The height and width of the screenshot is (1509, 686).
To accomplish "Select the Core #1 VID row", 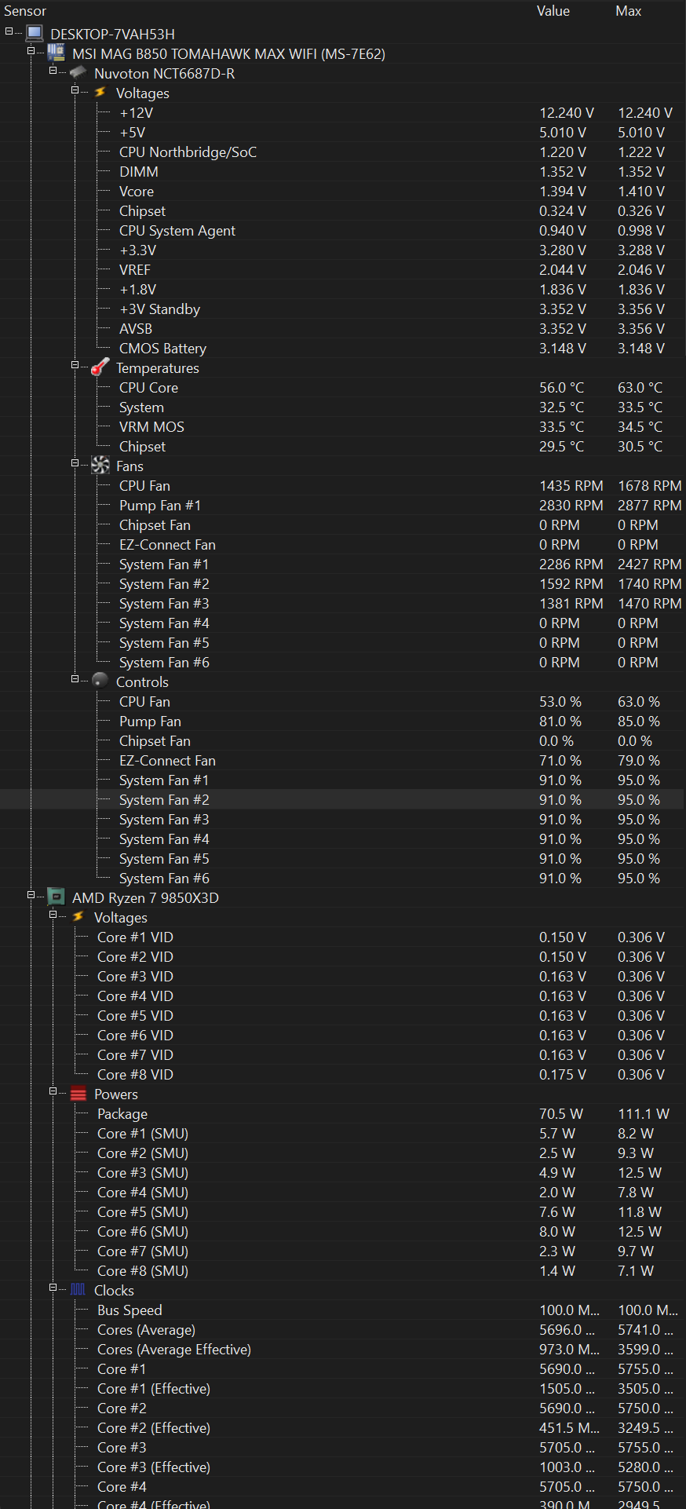I will click(343, 937).
